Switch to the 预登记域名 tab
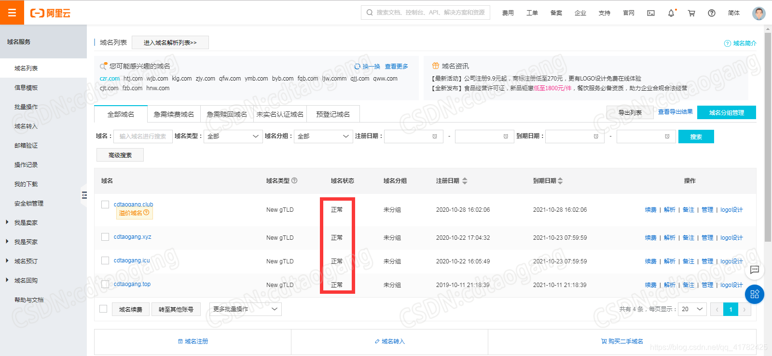Screen dimensions: 772x356 click(333, 114)
